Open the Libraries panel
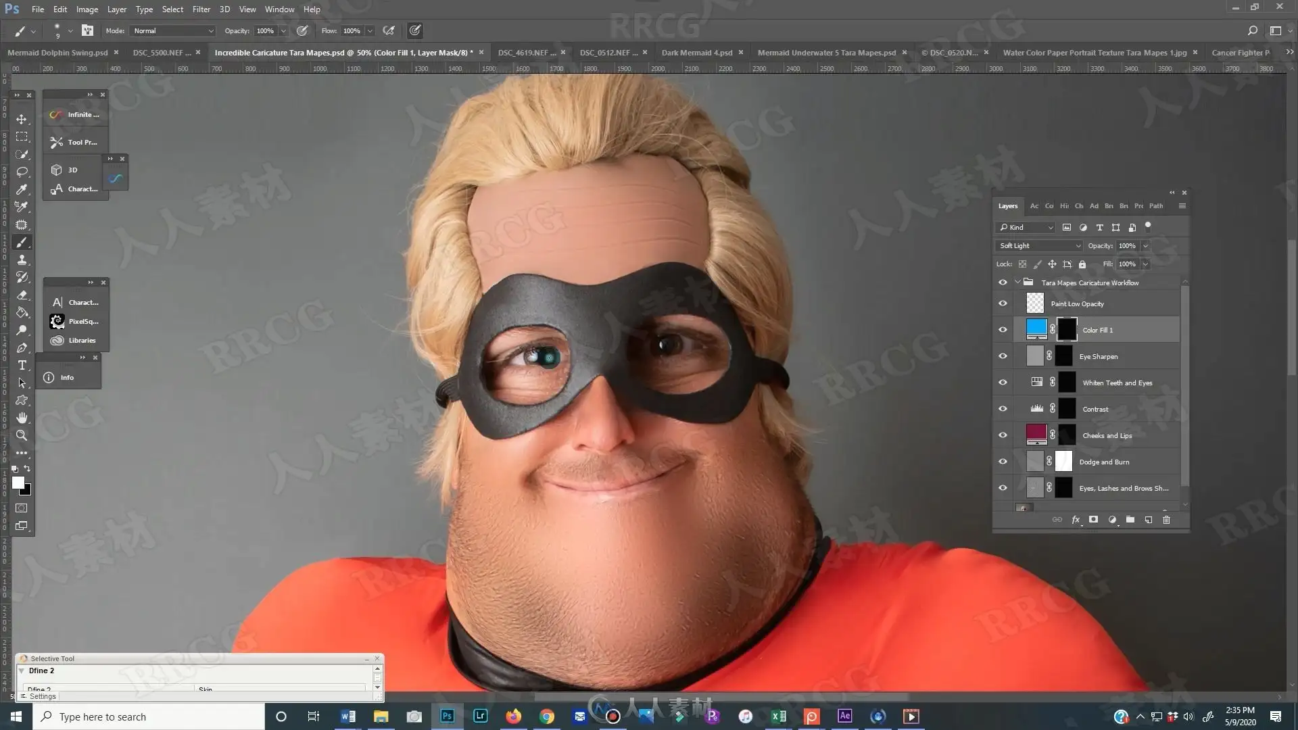1298x730 pixels. pos(74,340)
